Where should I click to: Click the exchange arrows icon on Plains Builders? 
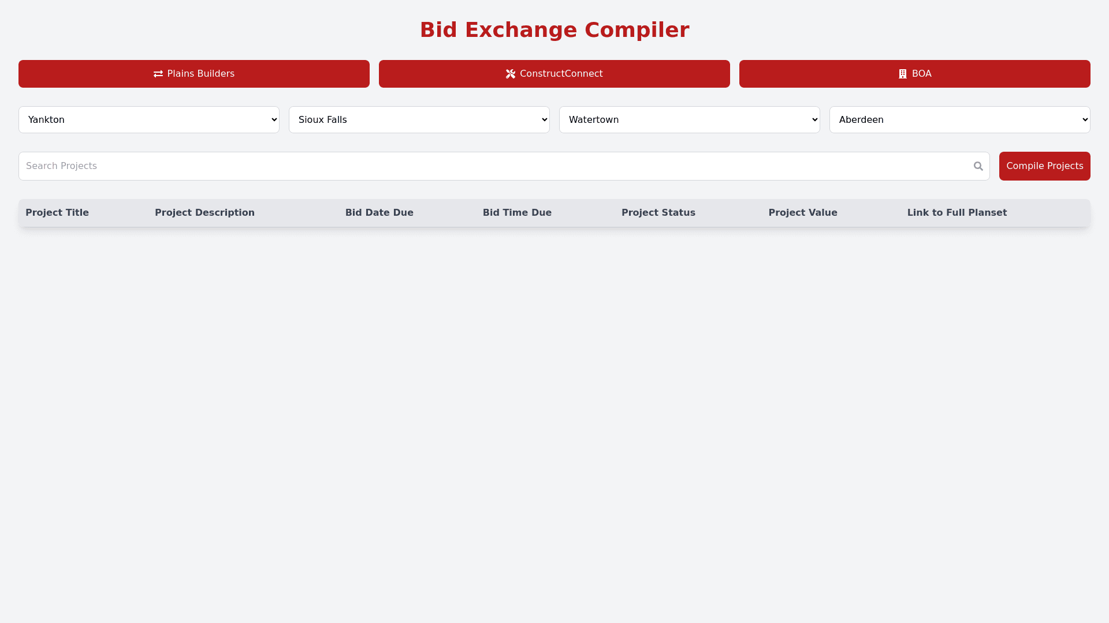pyautogui.click(x=158, y=74)
